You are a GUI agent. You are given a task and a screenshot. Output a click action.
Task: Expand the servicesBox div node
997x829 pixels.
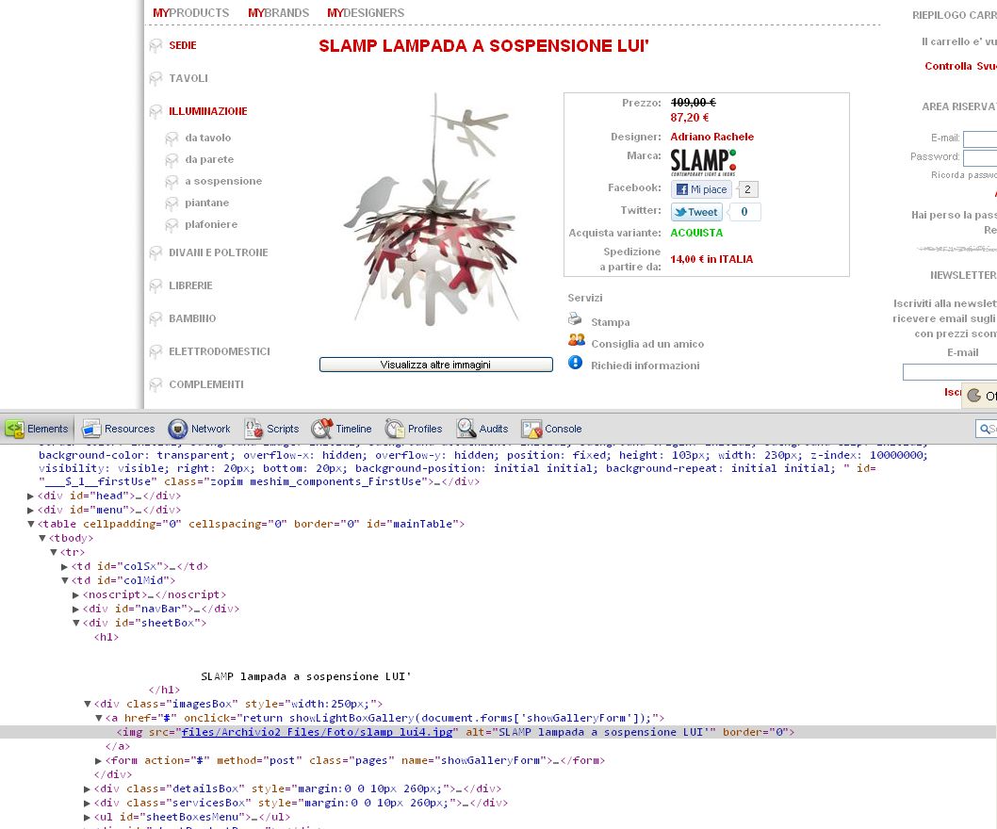point(87,803)
